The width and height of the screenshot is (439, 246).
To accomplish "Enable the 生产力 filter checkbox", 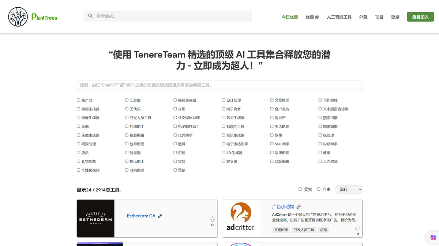I will point(78,100).
